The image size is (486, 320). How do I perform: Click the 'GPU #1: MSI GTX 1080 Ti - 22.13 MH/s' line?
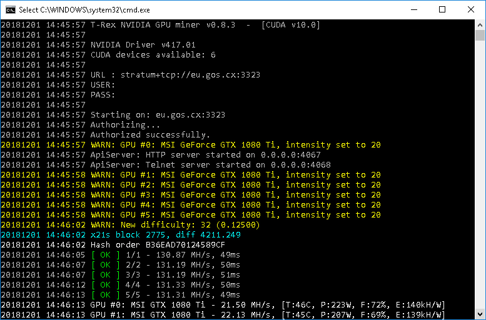[223, 315]
